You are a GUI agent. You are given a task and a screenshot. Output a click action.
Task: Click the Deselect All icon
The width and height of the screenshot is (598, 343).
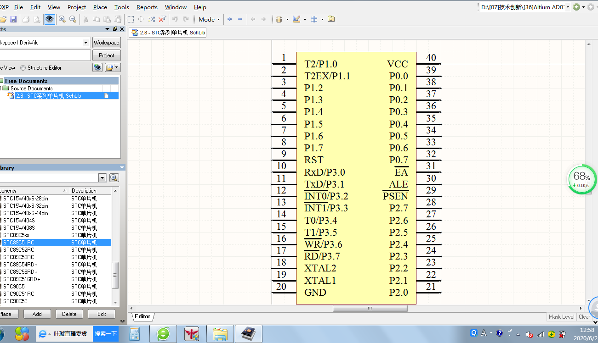tap(152, 19)
